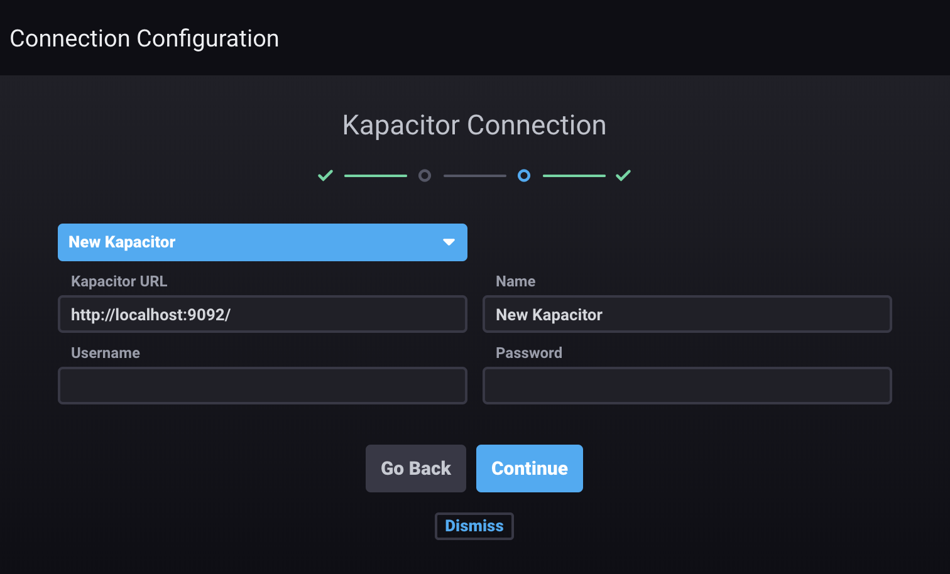Click the first completed step checkmark
950x574 pixels.
click(x=325, y=176)
